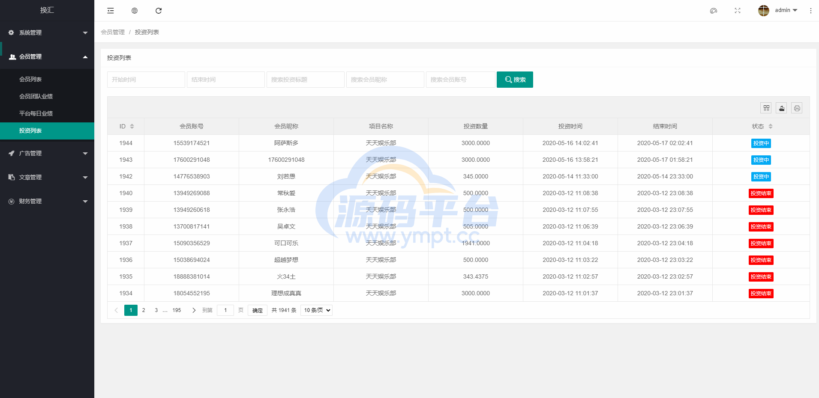Click the 广告管理 rocket icon

(x=12, y=153)
